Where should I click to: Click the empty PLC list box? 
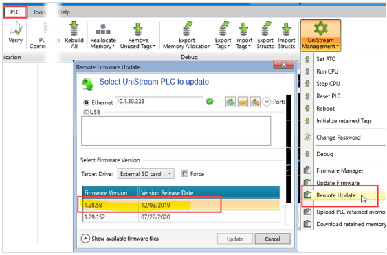tap(176, 131)
